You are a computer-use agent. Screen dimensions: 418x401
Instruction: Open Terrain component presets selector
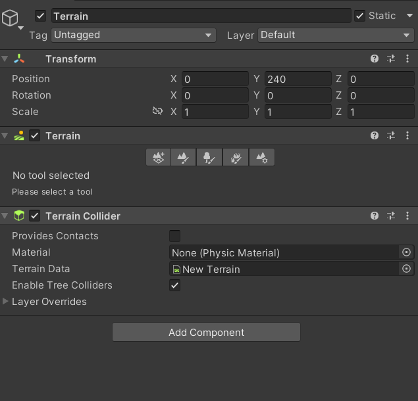tap(391, 135)
